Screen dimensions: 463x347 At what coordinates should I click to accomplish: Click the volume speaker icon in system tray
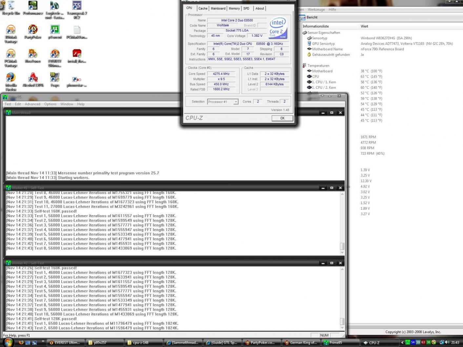click(x=447, y=342)
